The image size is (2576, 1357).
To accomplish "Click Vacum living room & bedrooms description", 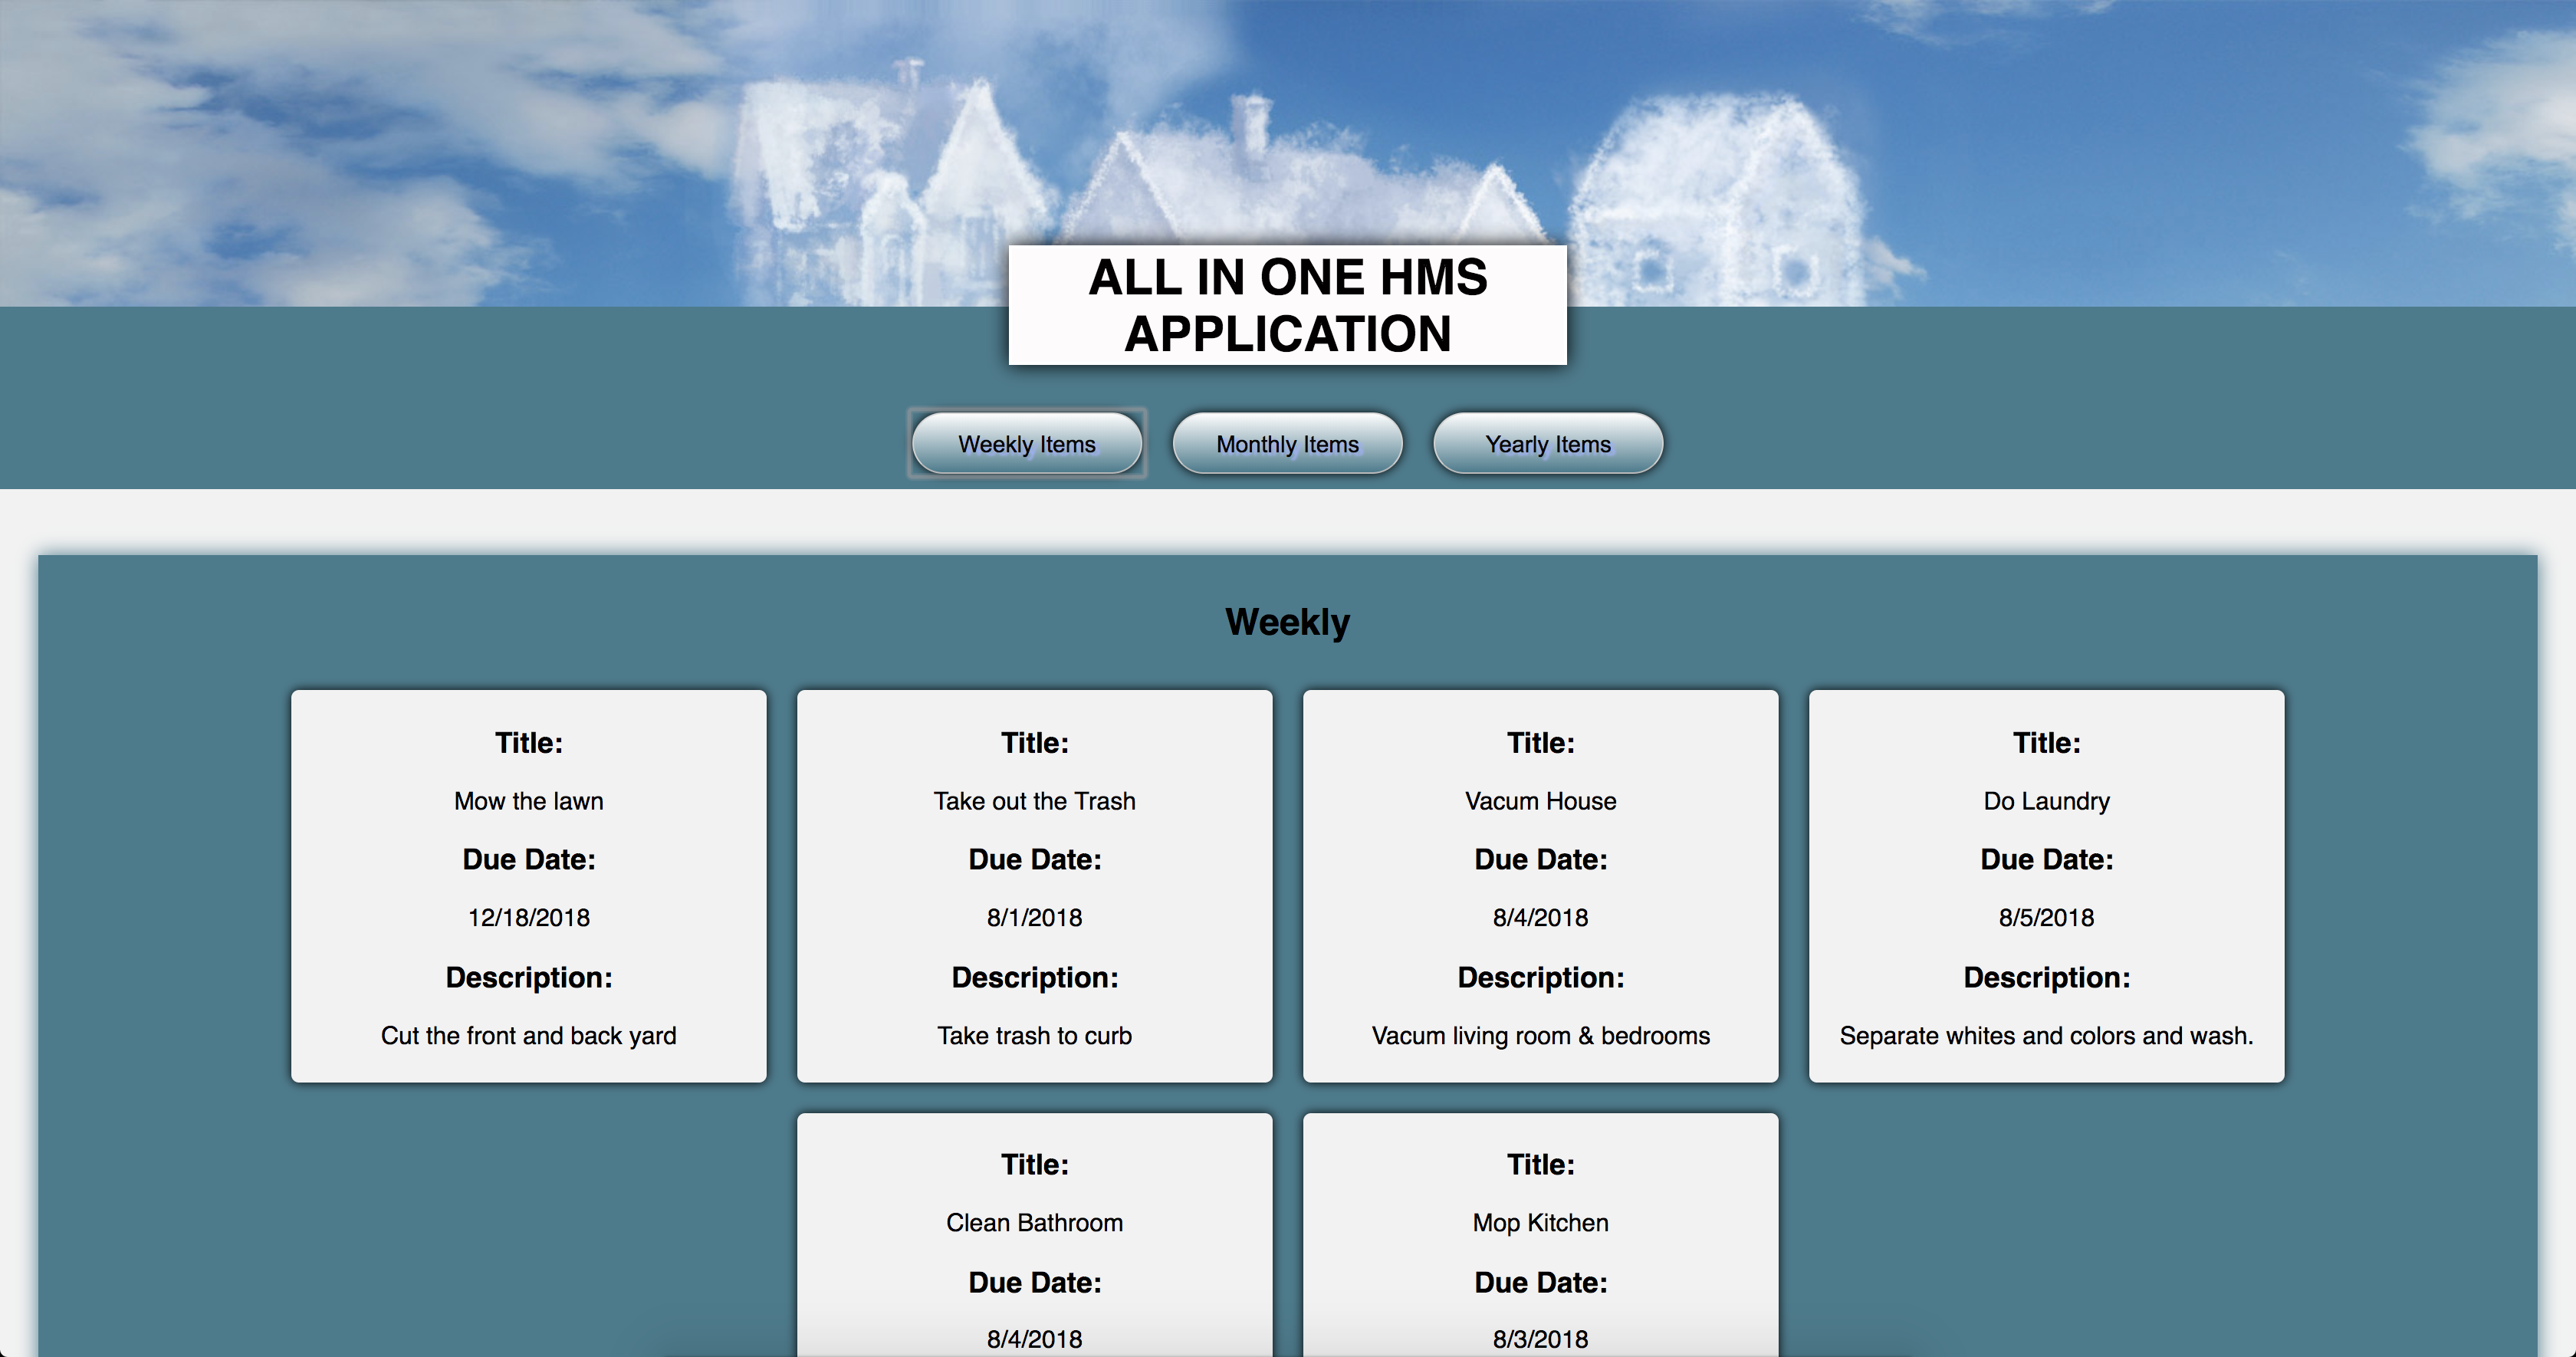I will (1540, 1036).
